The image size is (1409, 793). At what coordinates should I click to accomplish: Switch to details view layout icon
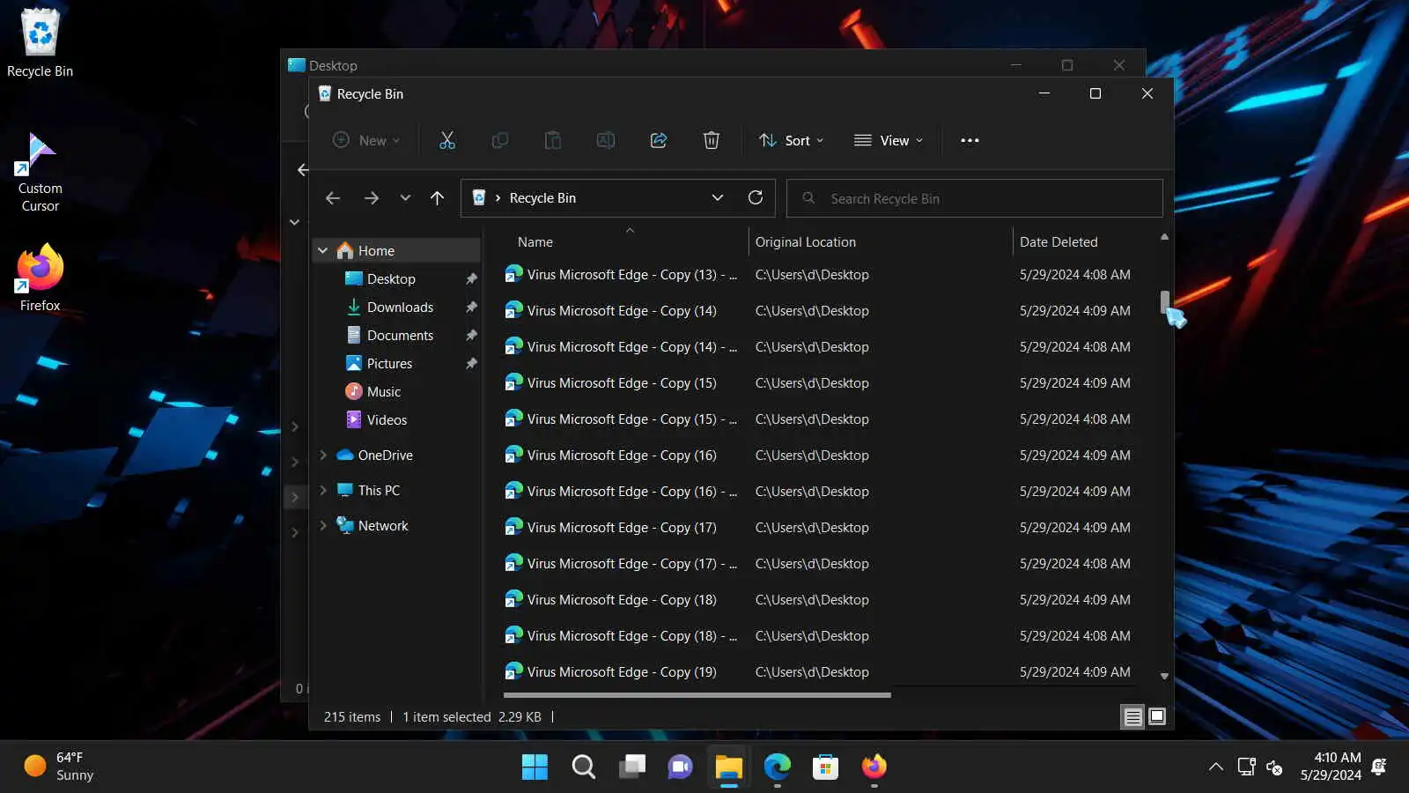coord(1133,717)
